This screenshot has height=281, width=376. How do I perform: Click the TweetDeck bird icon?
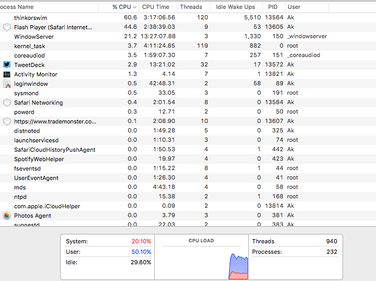(7, 65)
